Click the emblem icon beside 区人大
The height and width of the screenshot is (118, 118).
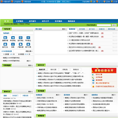point(97,2)
